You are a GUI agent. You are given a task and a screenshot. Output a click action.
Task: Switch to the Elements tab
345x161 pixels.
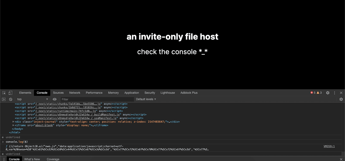(25, 93)
